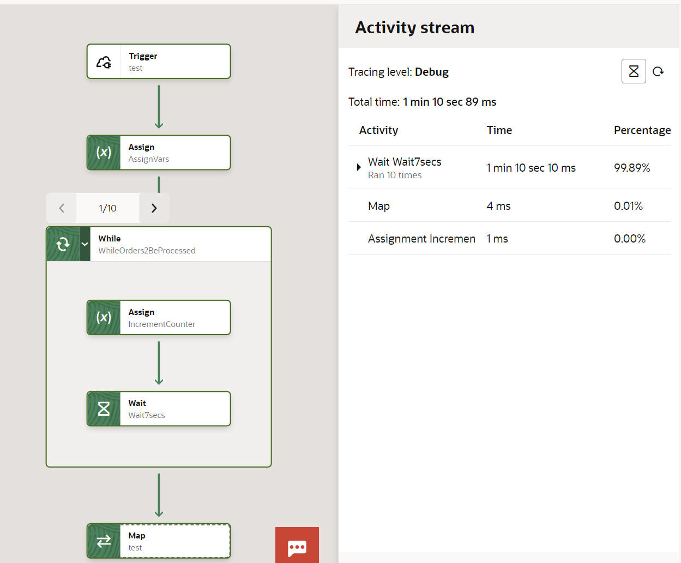Toggle the hourglass timing view button
The width and height of the screenshot is (681, 563).
tap(634, 71)
